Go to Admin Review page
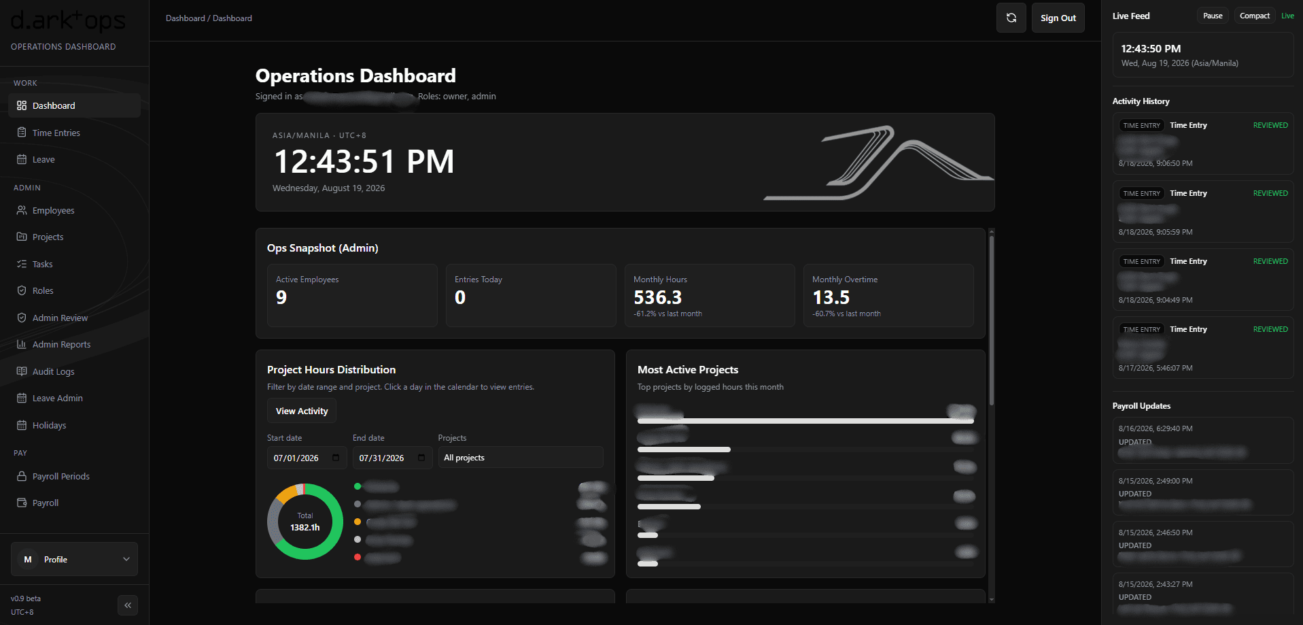The height and width of the screenshot is (625, 1303). [75, 318]
